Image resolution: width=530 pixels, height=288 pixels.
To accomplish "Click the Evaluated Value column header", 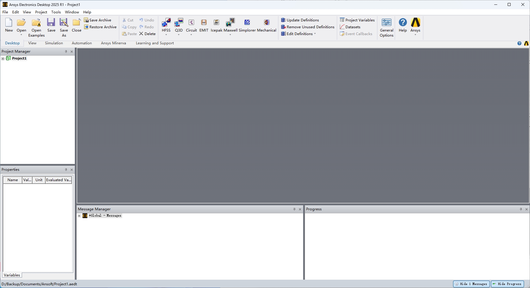I will 58,180.
